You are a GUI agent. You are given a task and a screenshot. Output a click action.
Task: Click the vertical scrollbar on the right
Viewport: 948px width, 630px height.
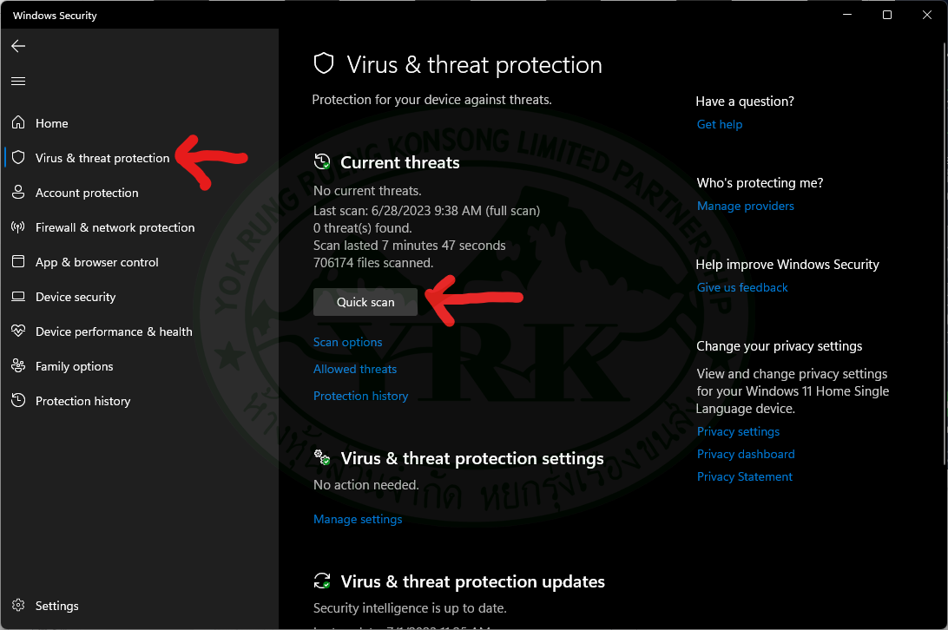(x=945, y=254)
